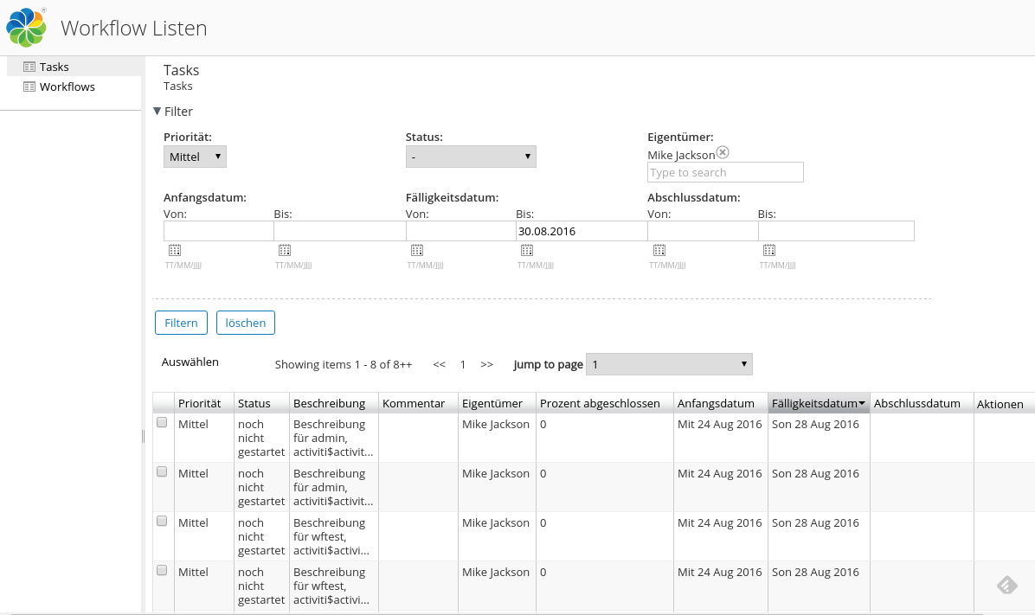The image size is (1035, 615).
Task: Open the Priorität dropdown set to Mittel
Action: (x=195, y=157)
